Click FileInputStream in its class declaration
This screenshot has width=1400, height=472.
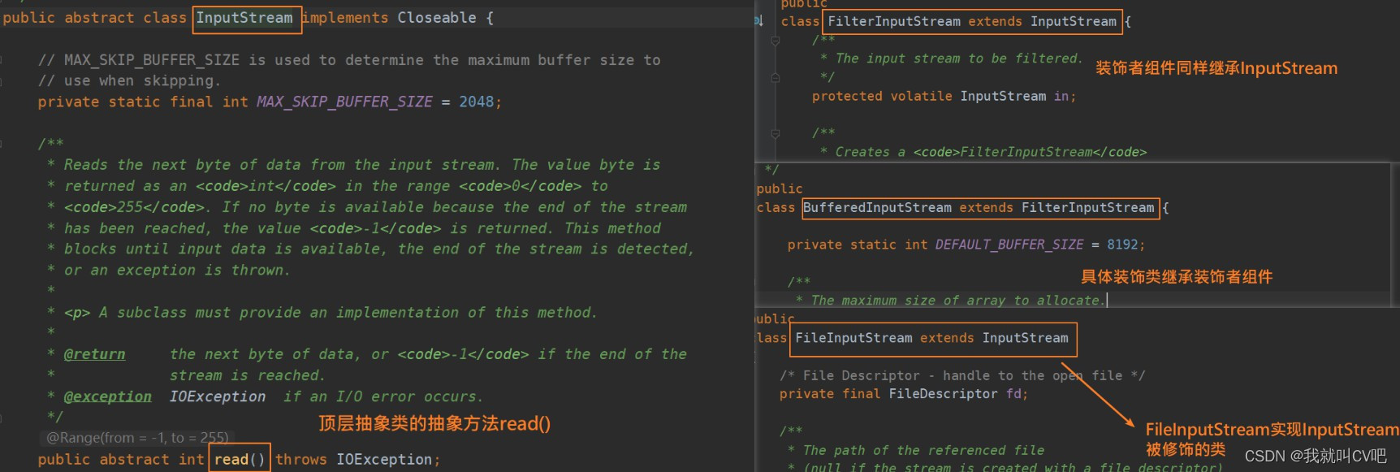tap(853, 338)
